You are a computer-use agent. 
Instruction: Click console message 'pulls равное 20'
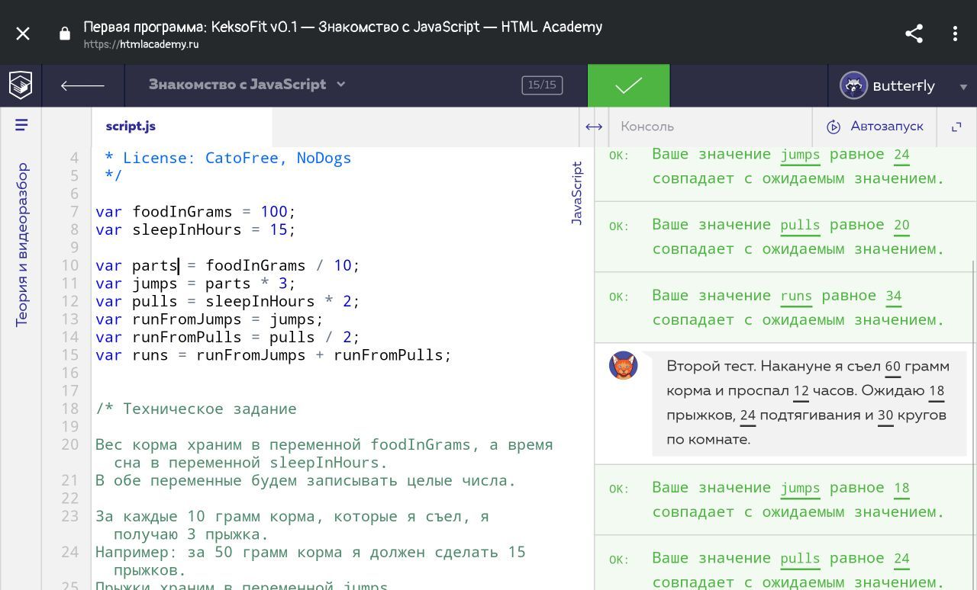(785, 237)
